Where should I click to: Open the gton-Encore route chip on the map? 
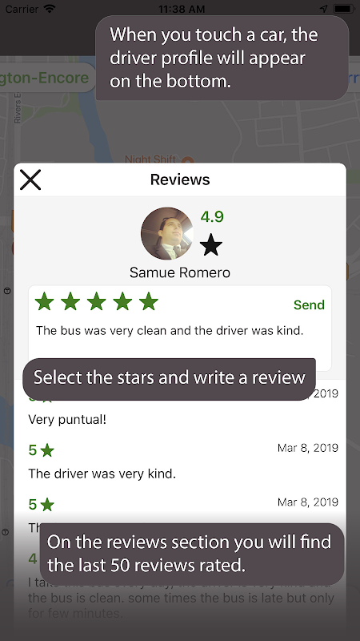(x=45, y=78)
